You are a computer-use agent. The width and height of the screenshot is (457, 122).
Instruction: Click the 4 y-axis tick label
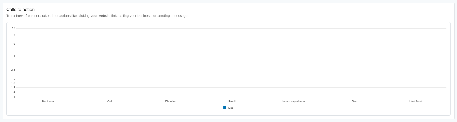tap(14, 56)
